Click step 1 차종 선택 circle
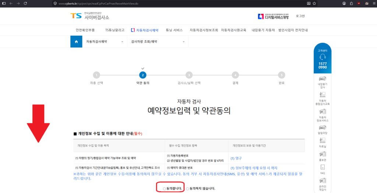Viewport: 377px width, 193px height. pos(96,75)
